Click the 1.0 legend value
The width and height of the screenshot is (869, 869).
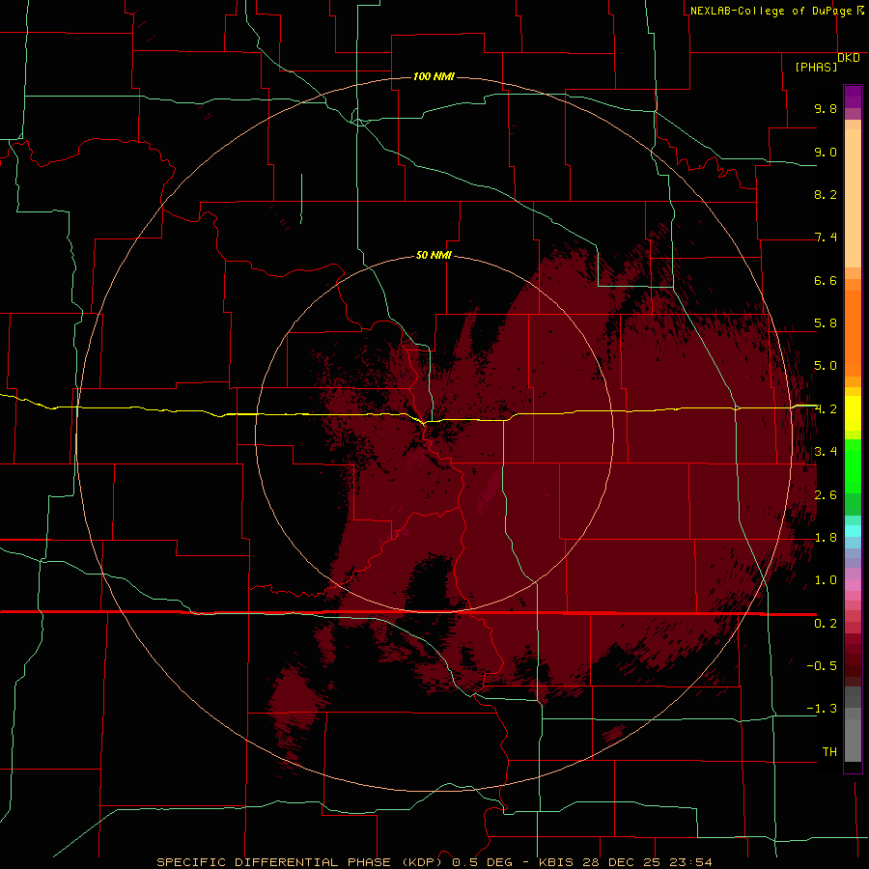[826, 580]
